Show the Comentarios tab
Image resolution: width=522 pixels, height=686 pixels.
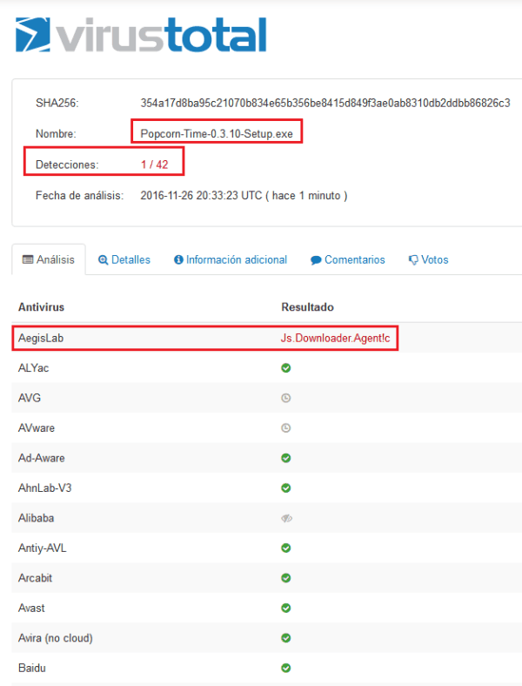tap(347, 260)
